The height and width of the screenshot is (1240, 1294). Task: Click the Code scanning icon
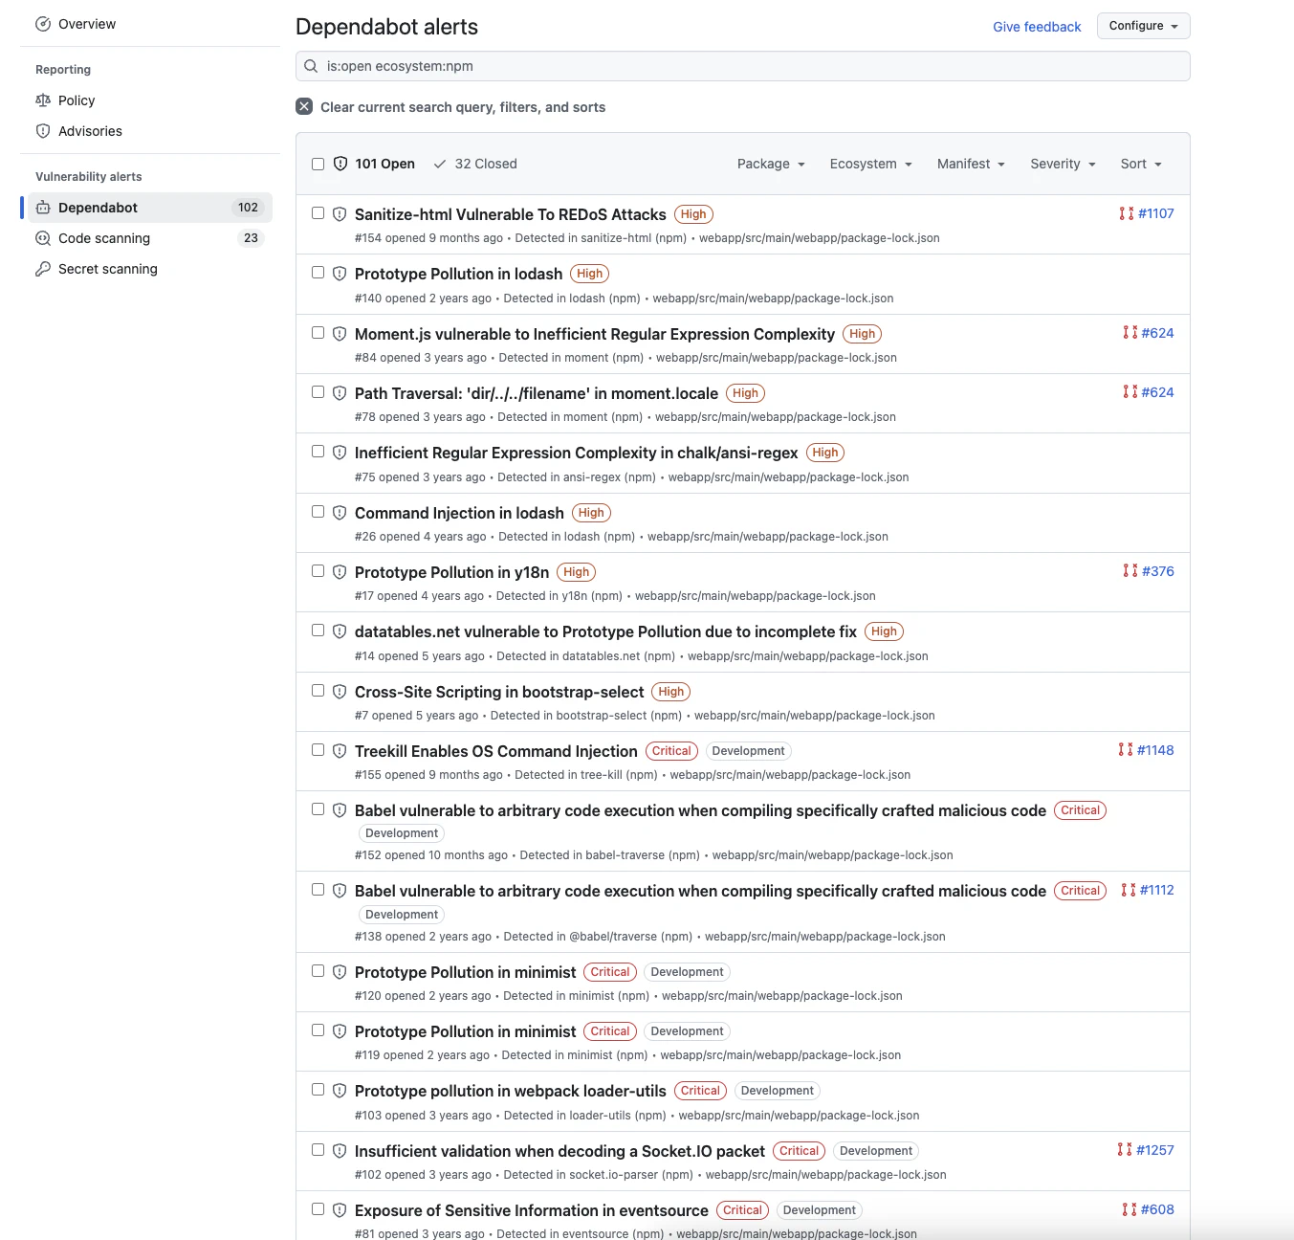43,238
